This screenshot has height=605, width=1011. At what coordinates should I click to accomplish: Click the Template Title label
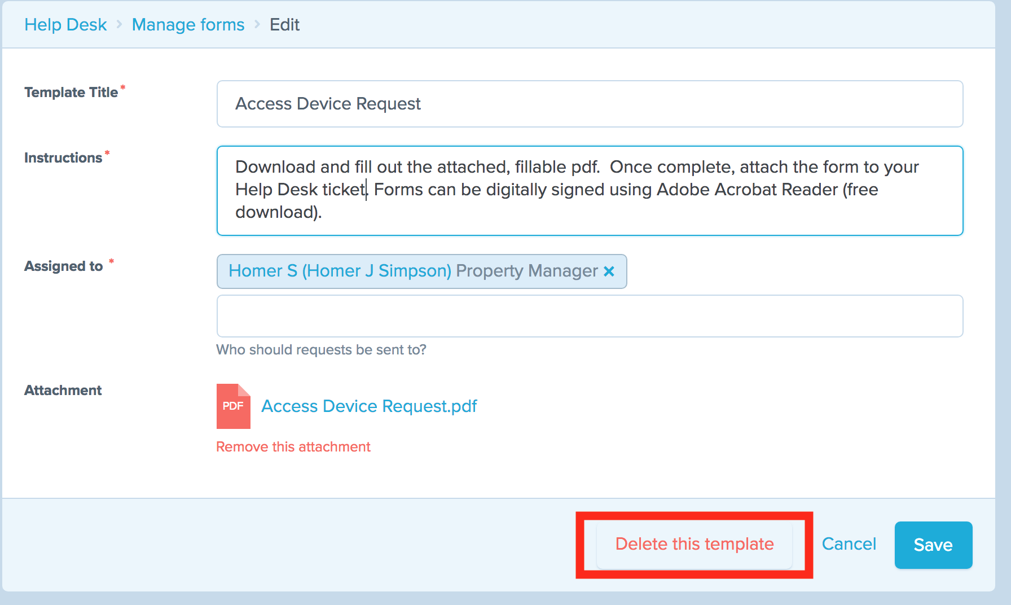(x=71, y=93)
